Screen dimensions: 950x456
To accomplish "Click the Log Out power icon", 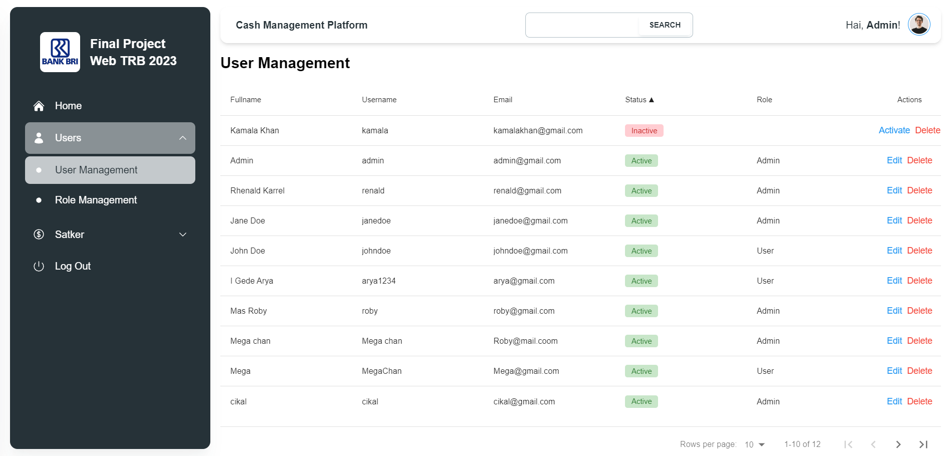I will tap(39, 266).
